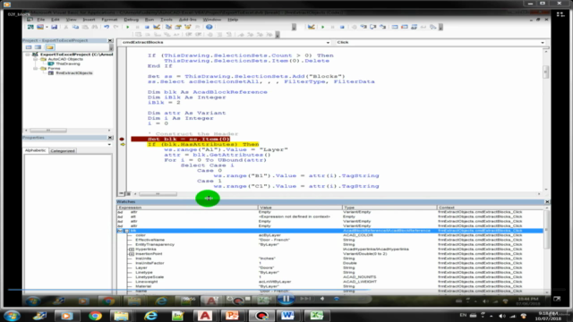Close the Watches panel
Screen dimensions: 573x322
point(547,202)
